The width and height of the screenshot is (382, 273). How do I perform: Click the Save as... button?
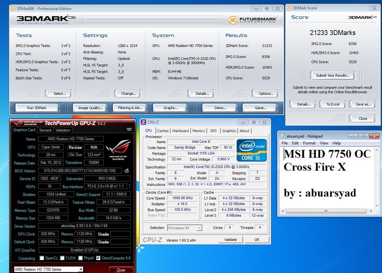tap(363, 104)
